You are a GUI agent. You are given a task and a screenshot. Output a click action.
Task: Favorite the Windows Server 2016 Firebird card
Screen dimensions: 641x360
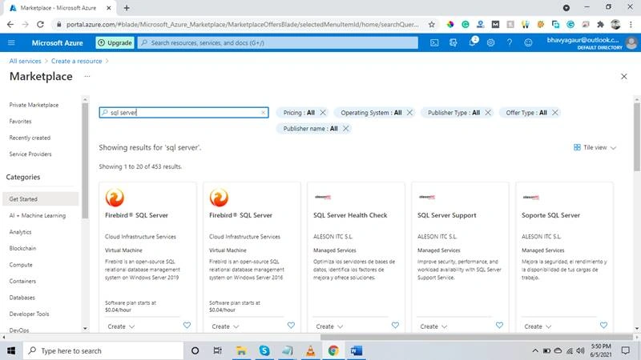pos(291,326)
